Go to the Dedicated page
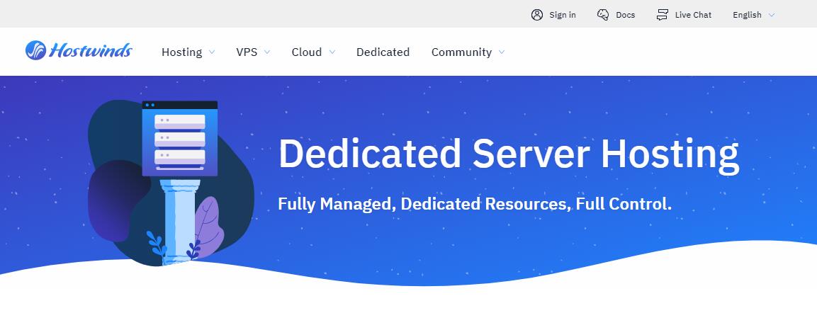The width and height of the screenshot is (817, 313). (x=383, y=52)
